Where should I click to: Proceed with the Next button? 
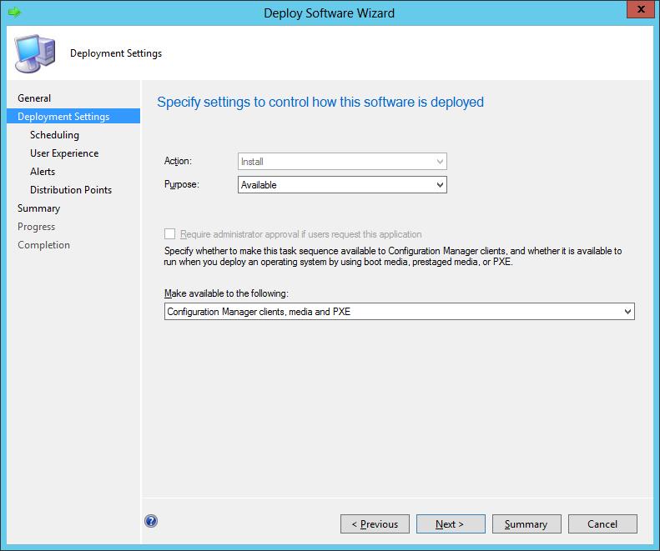point(451,524)
